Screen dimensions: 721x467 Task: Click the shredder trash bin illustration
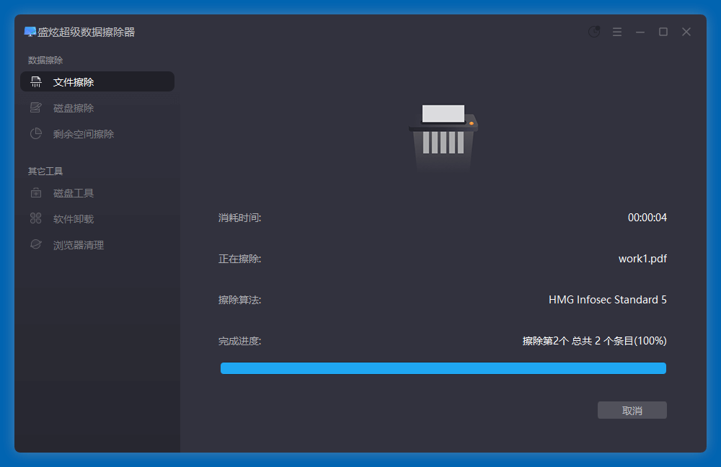click(x=443, y=137)
